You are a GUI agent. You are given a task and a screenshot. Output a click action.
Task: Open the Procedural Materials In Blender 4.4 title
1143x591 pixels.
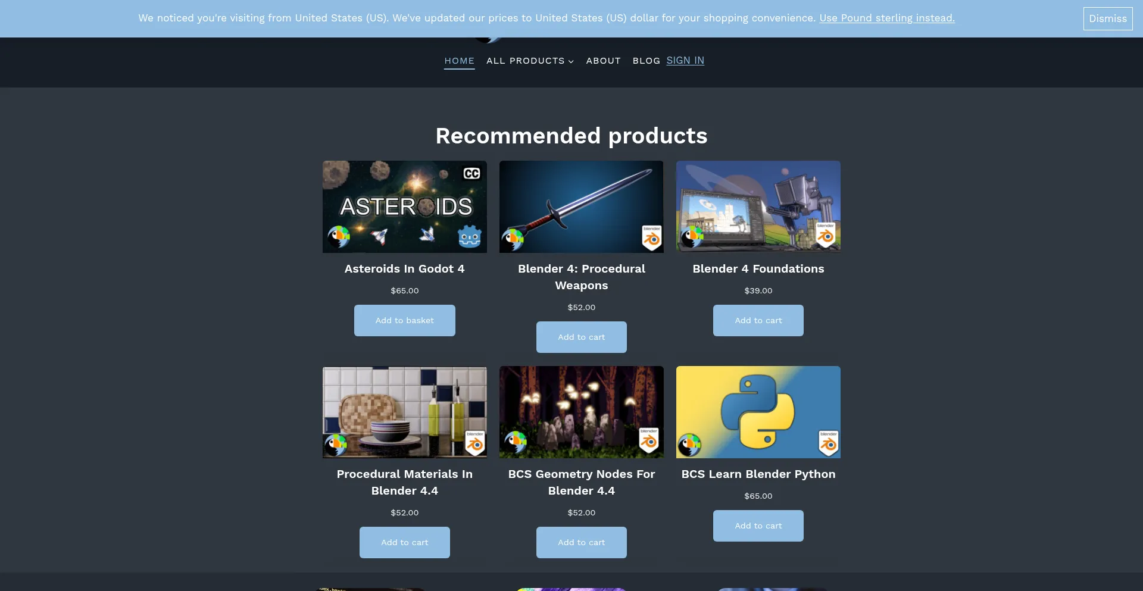(404, 482)
